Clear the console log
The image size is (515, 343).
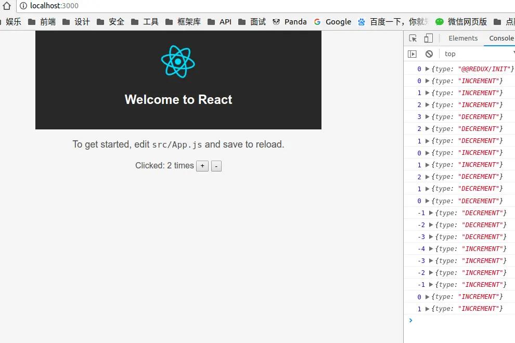(429, 54)
